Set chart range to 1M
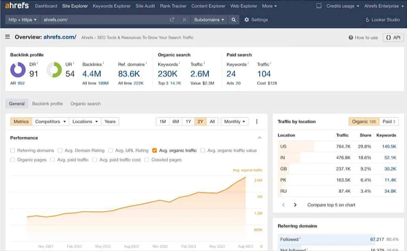The height and width of the screenshot is (251, 407). tap(163, 121)
